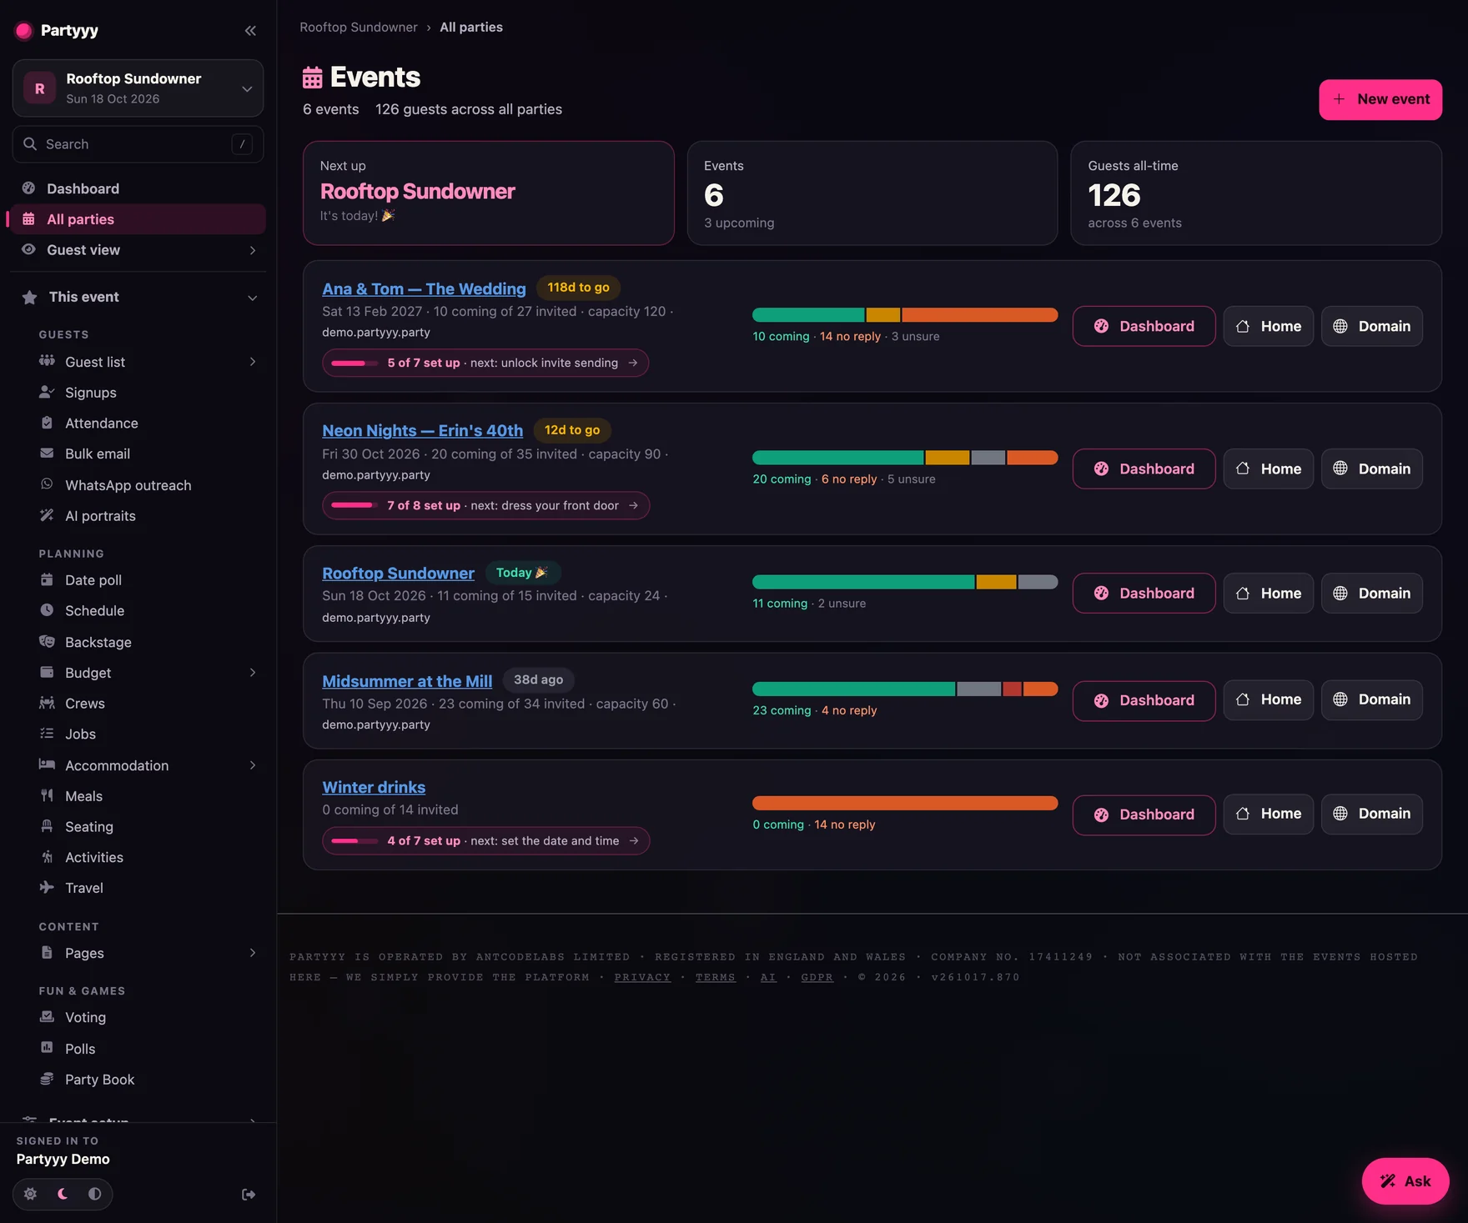Click Crews people icon
Screen dimensions: 1468x1223
(x=47, y=703)
